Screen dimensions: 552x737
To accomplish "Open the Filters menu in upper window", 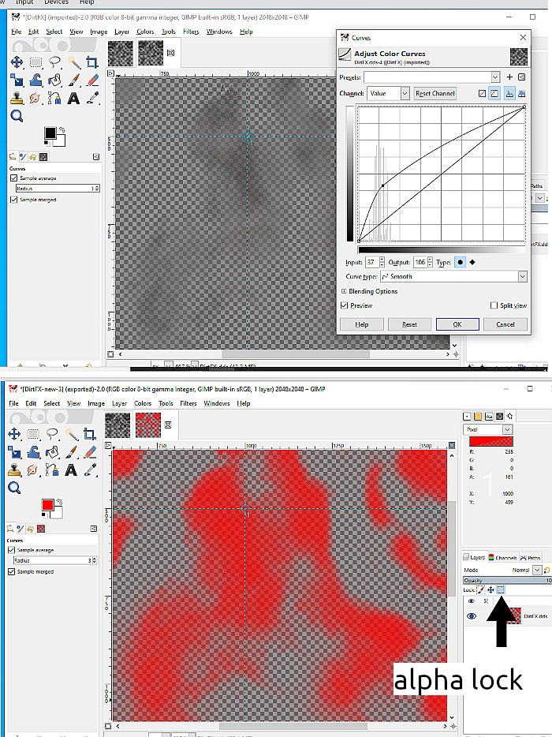I will pos(191,32).
